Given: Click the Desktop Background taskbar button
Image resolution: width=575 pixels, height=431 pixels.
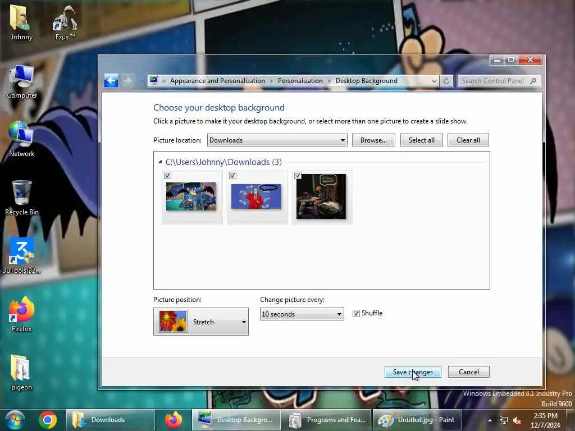Looking at the screenshot, I should click(x=236, y=420).
